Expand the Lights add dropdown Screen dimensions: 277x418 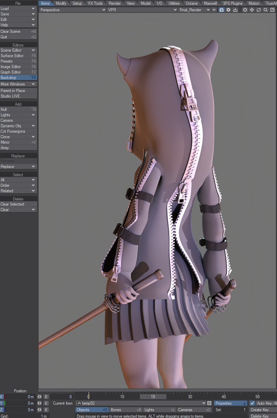pos(18,115)
